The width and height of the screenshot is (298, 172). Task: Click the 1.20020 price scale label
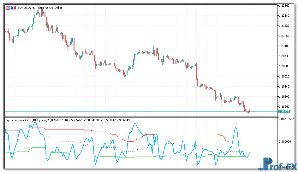284,76
